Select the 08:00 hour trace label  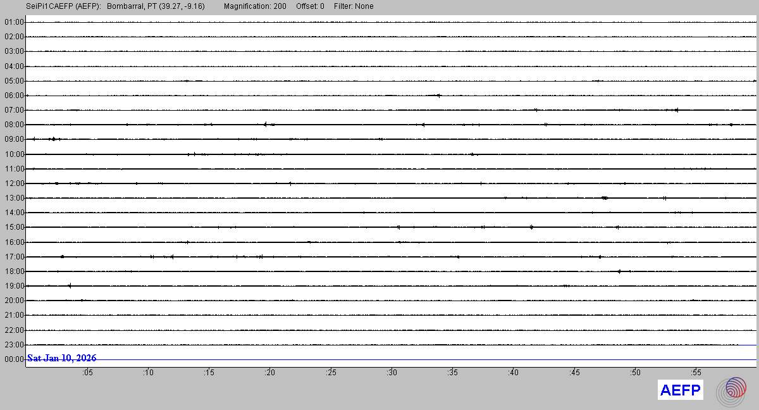13,125
